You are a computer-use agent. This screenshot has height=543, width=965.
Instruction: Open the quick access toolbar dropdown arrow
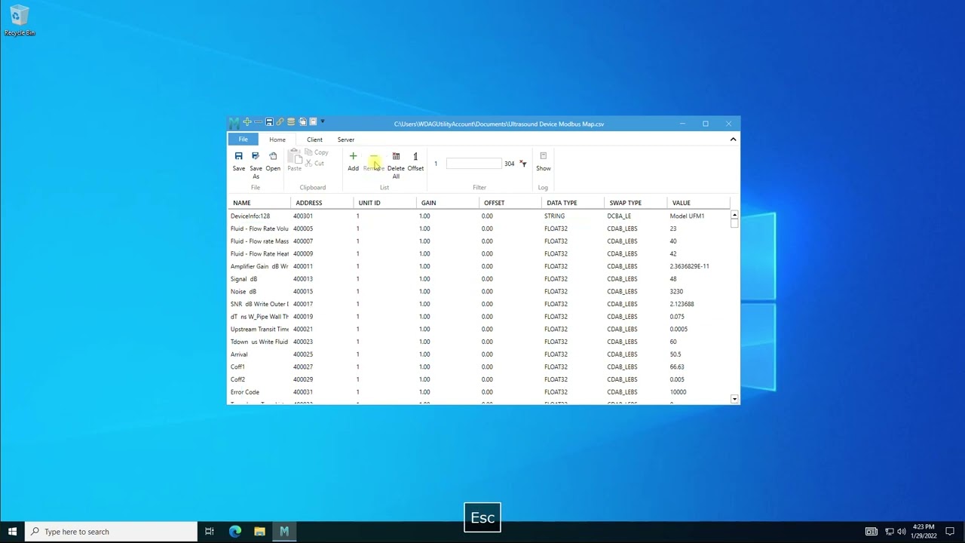point(323,121)
